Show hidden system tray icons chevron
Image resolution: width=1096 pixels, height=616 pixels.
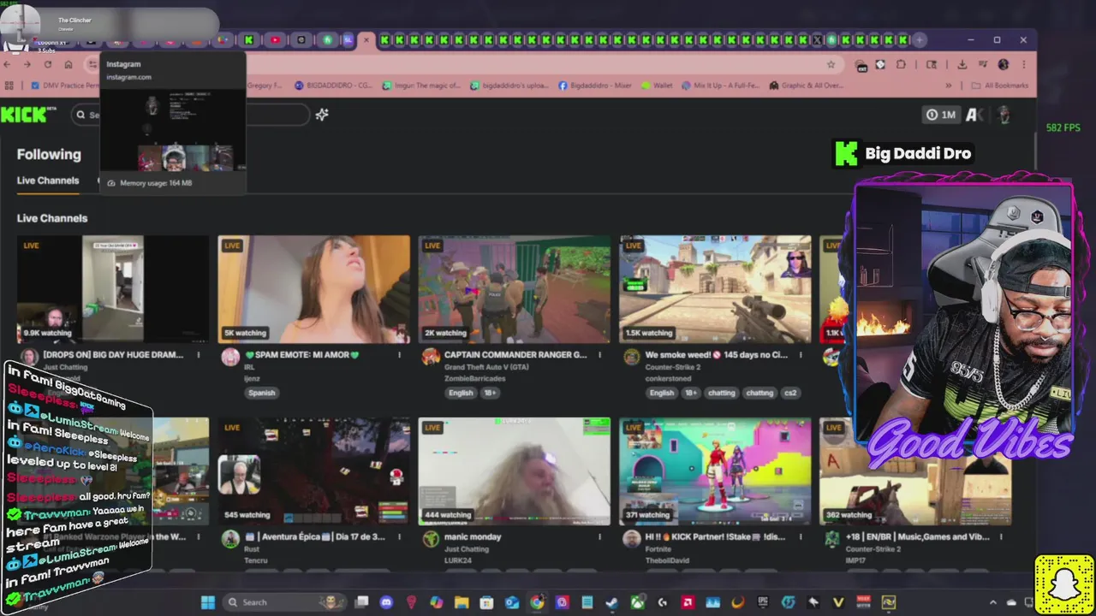pyautogui.click(x=993, y=602)
